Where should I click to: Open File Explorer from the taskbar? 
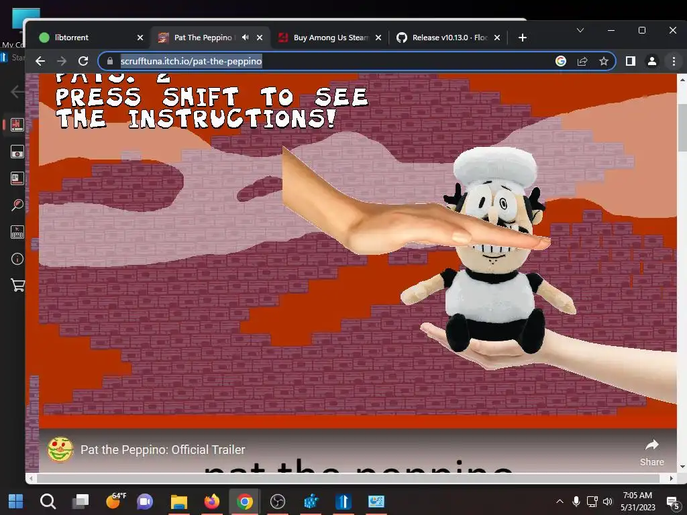pos(178,502)
